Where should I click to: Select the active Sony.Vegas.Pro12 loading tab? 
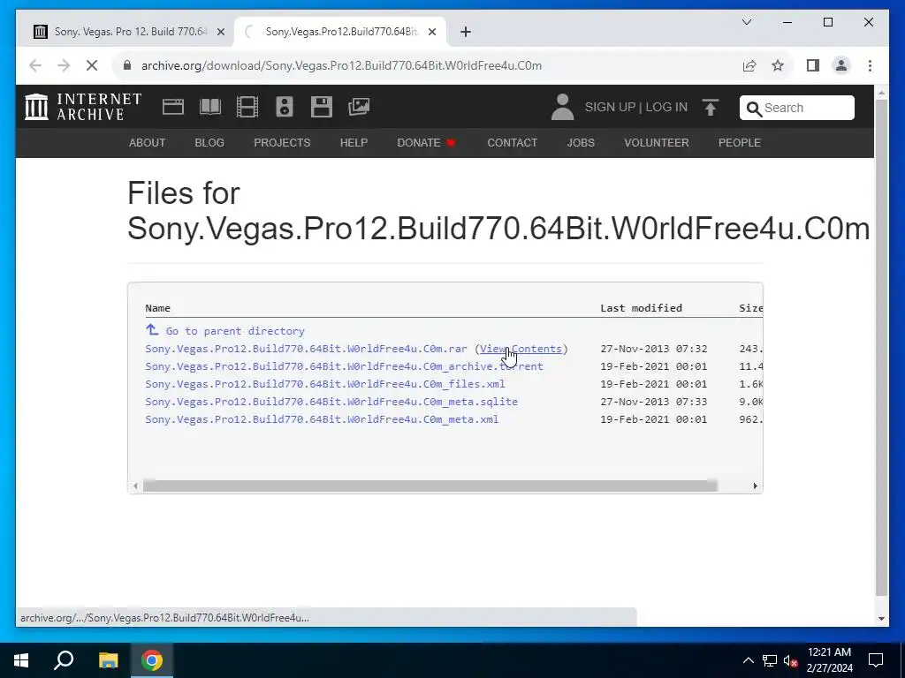click(340, 32)
